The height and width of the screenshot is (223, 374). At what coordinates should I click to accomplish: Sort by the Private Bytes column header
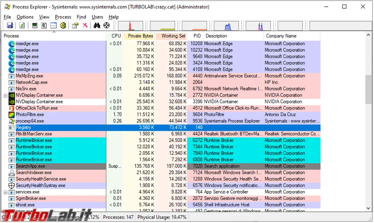point(139,36)
